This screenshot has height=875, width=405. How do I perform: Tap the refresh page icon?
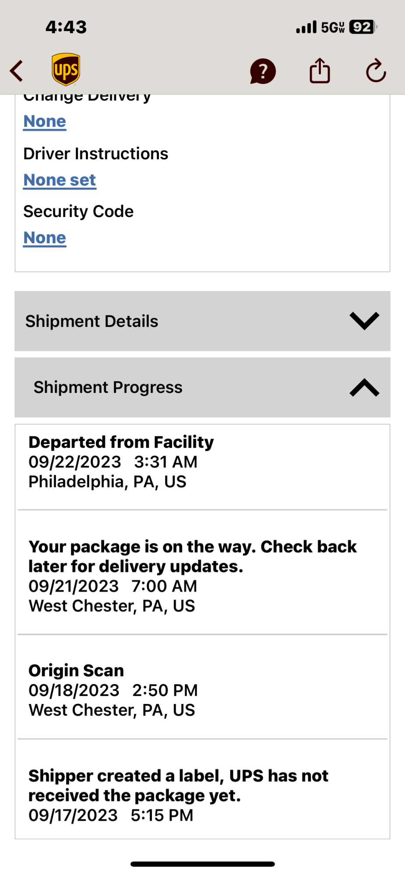[x=376, y=71]
